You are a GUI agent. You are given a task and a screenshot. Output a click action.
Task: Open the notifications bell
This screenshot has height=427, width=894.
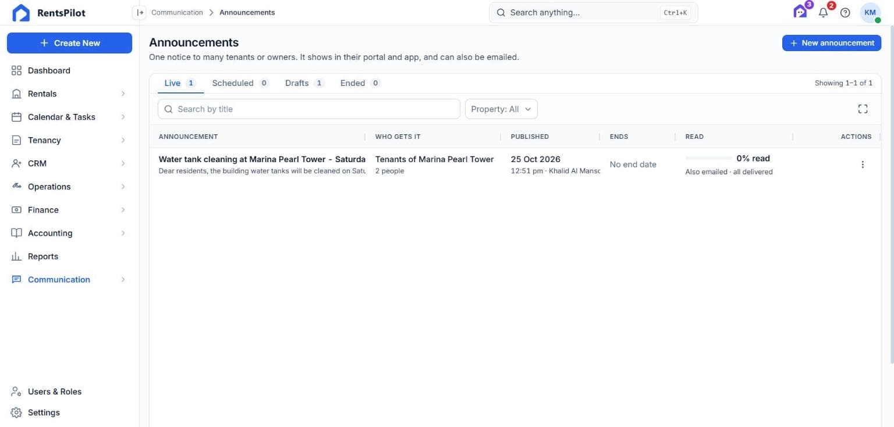pos(823,12)
